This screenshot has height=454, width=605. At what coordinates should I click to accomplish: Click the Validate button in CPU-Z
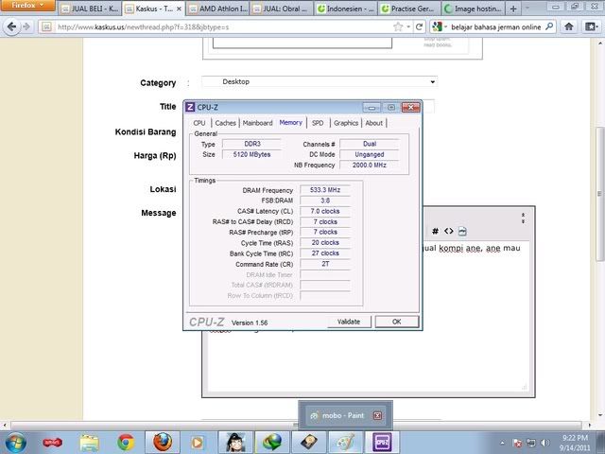click(349, 322)
